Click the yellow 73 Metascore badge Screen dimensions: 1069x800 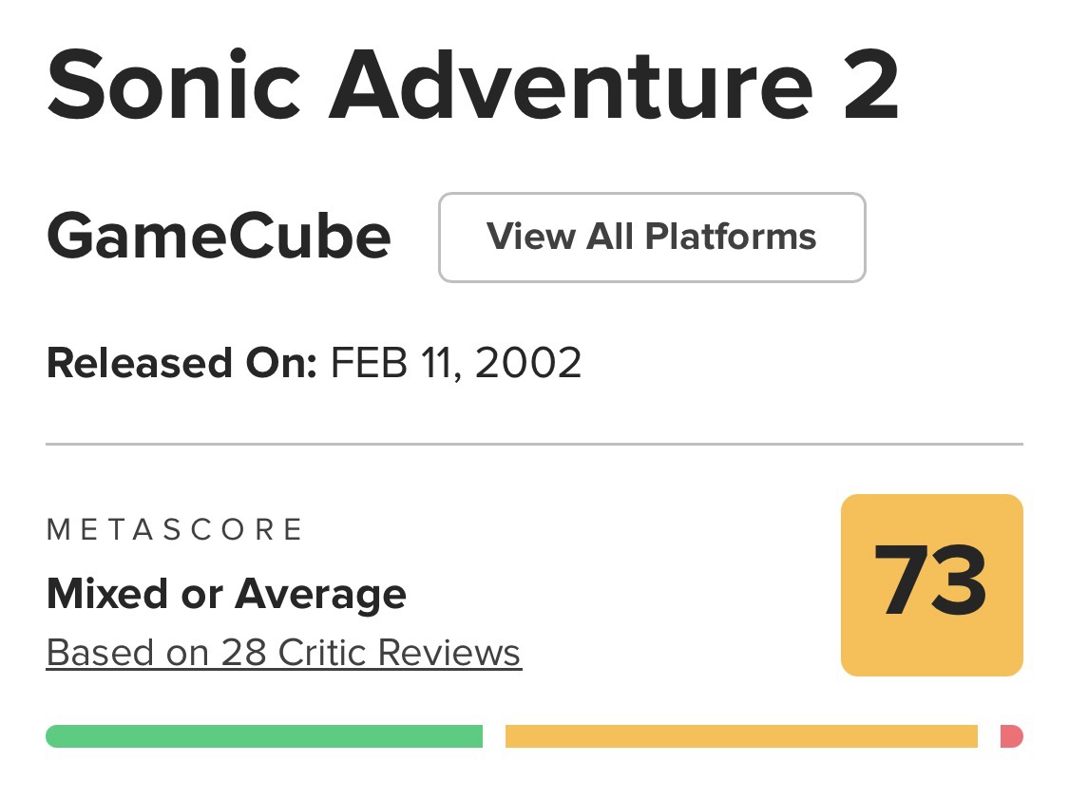click(931, 584)
